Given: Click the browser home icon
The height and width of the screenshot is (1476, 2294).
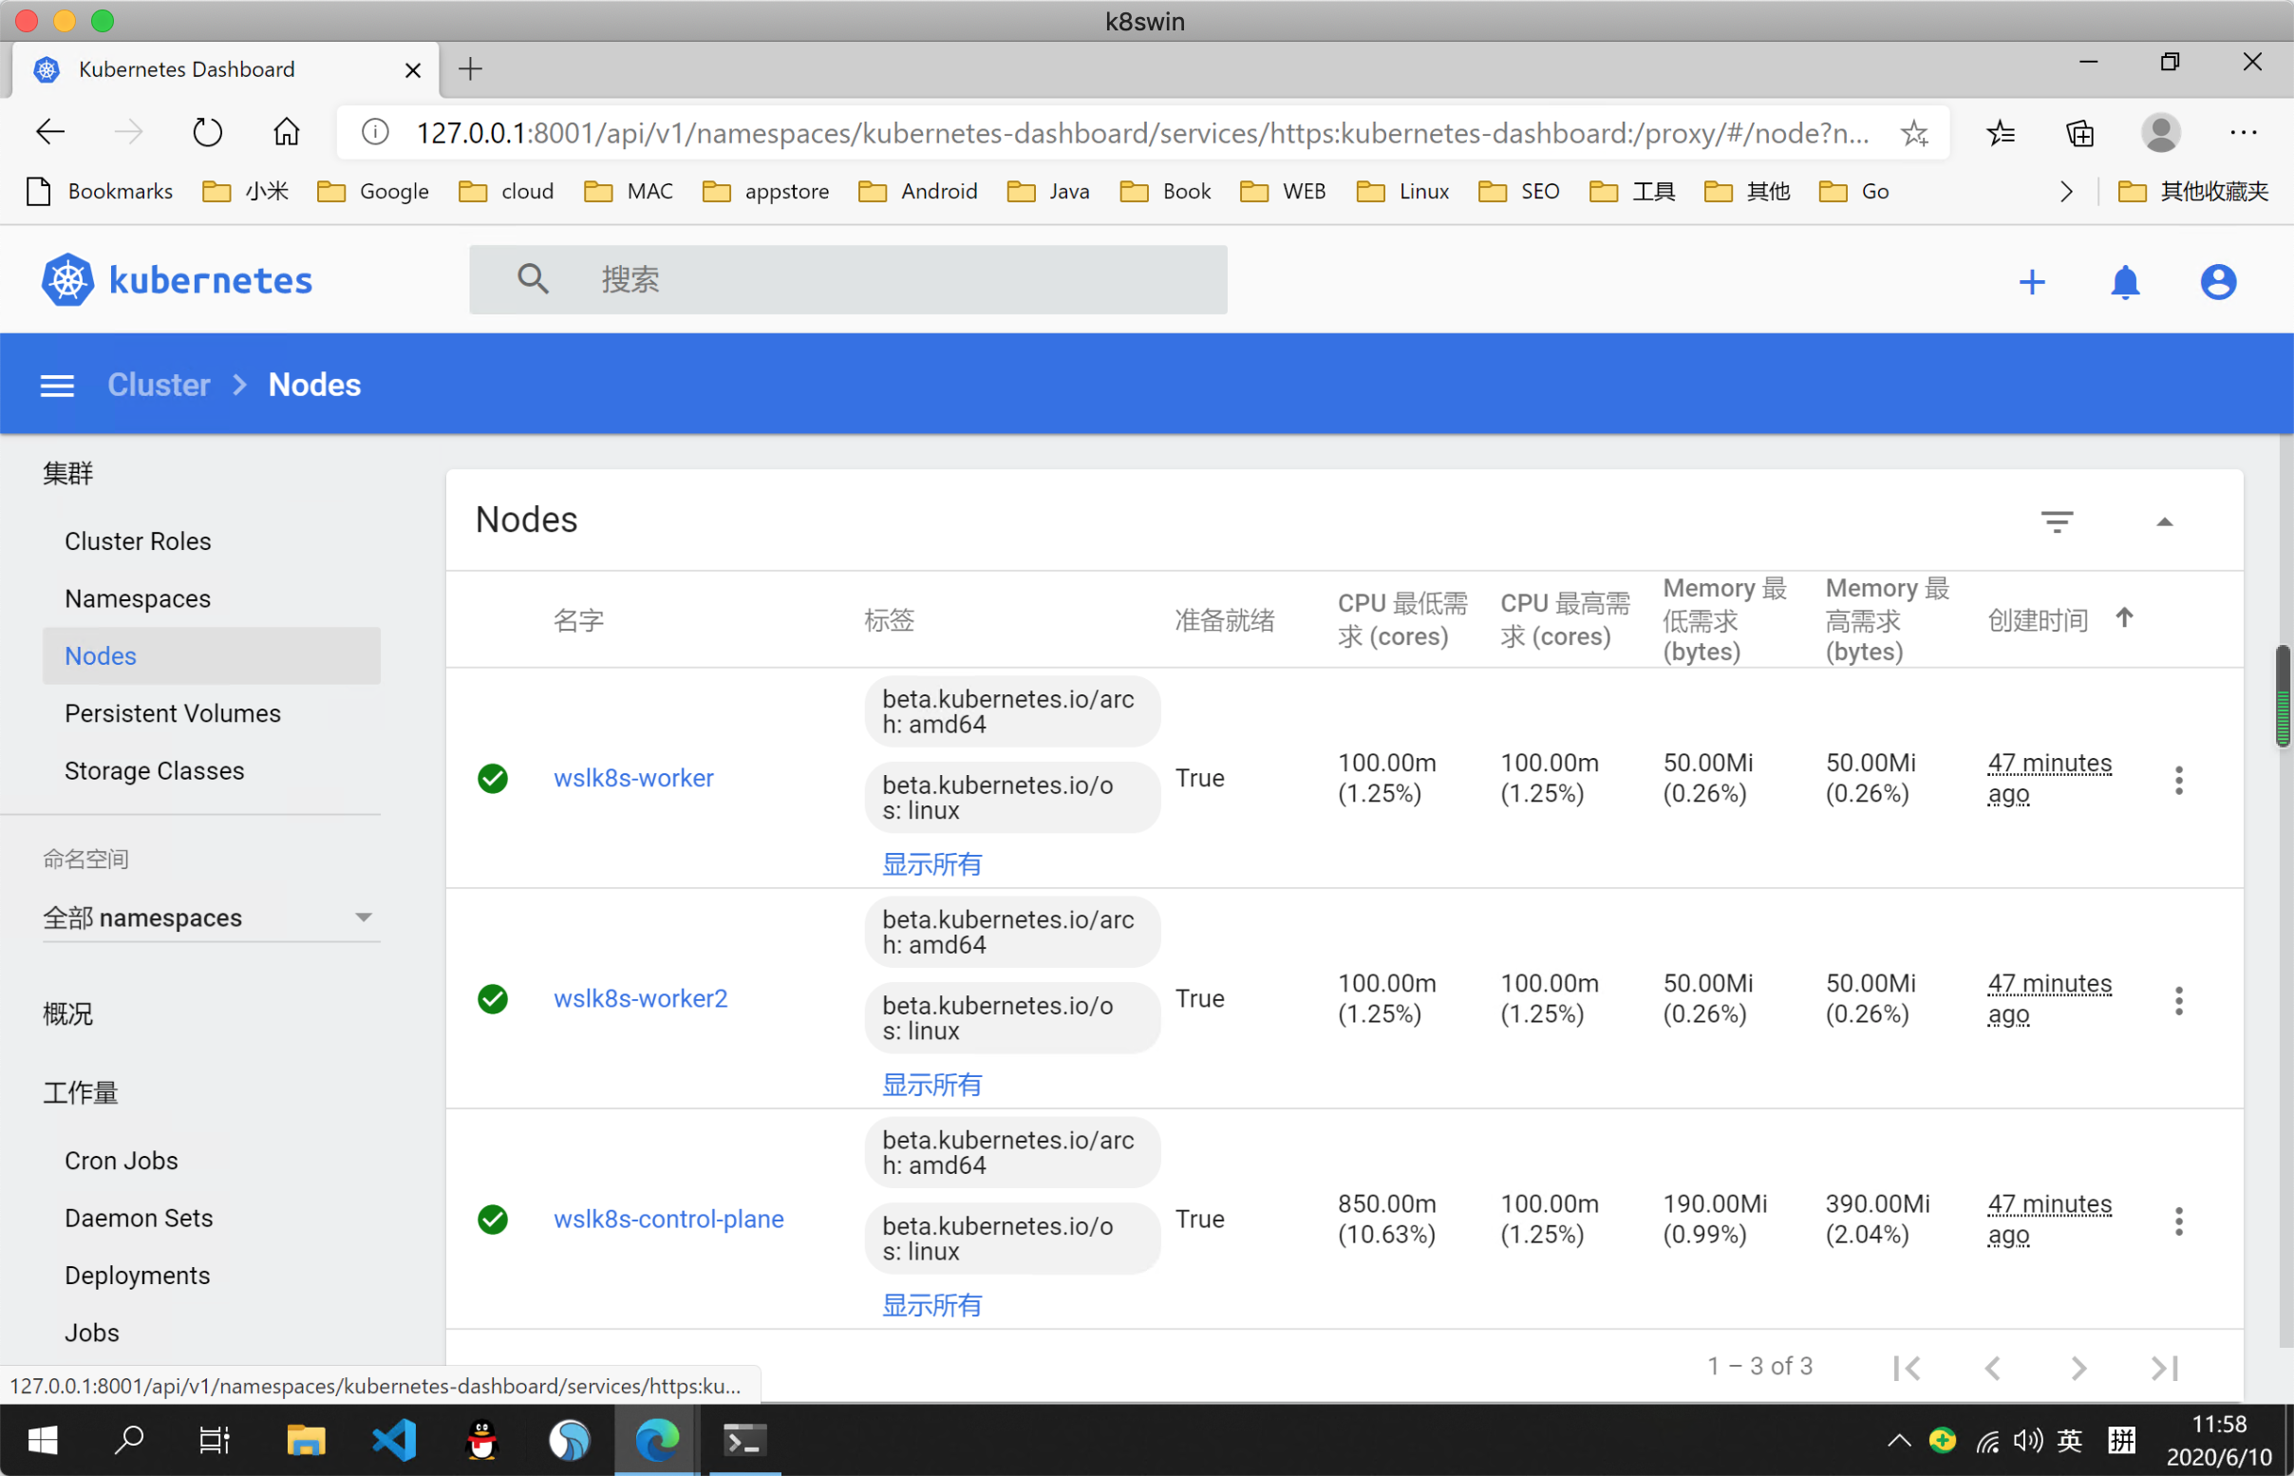Looking at the screenshot, I should [x=286, y=132].
